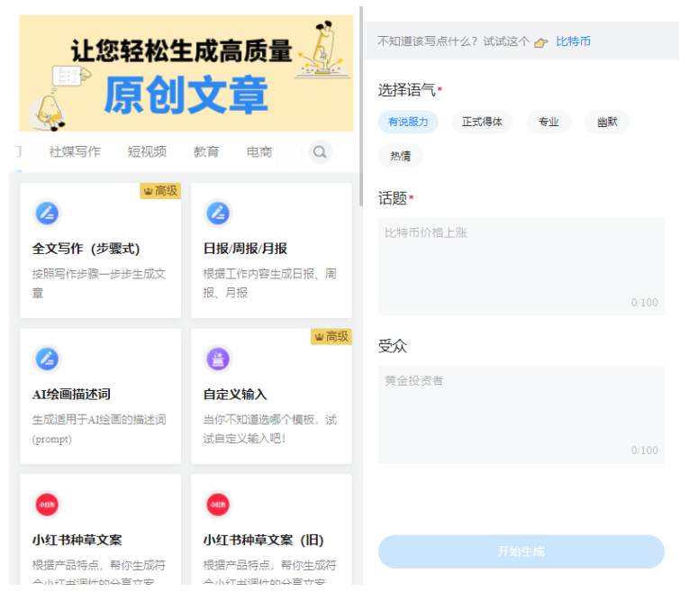Open the 小红书种草文案 (旧) template title
The image size is (689, 601).
[x=263, y=540]
